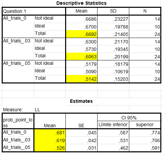Select the highlighted Total mean ,6692 cell

point(82,34)
